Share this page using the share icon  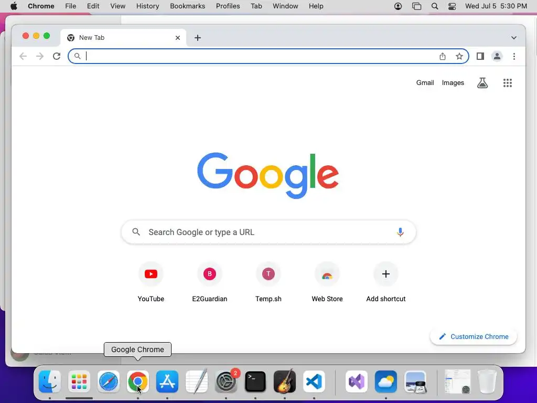[x=443, y=56]
